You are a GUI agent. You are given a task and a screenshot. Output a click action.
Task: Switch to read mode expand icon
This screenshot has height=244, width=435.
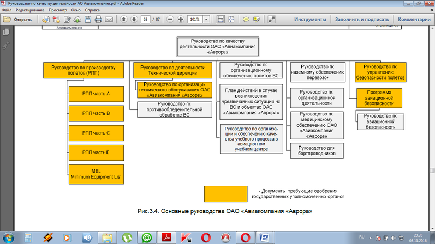[x=271, y=20]
